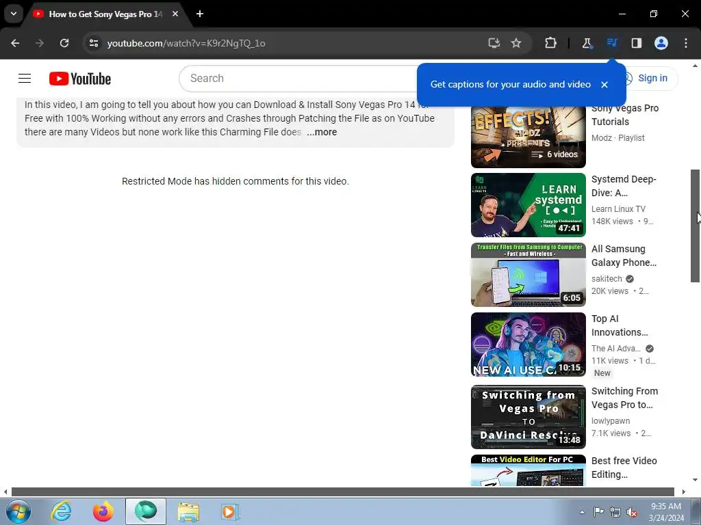Click the vertical scrollbar thumb
The image size is (701, 525).
(x=695, y=226)
